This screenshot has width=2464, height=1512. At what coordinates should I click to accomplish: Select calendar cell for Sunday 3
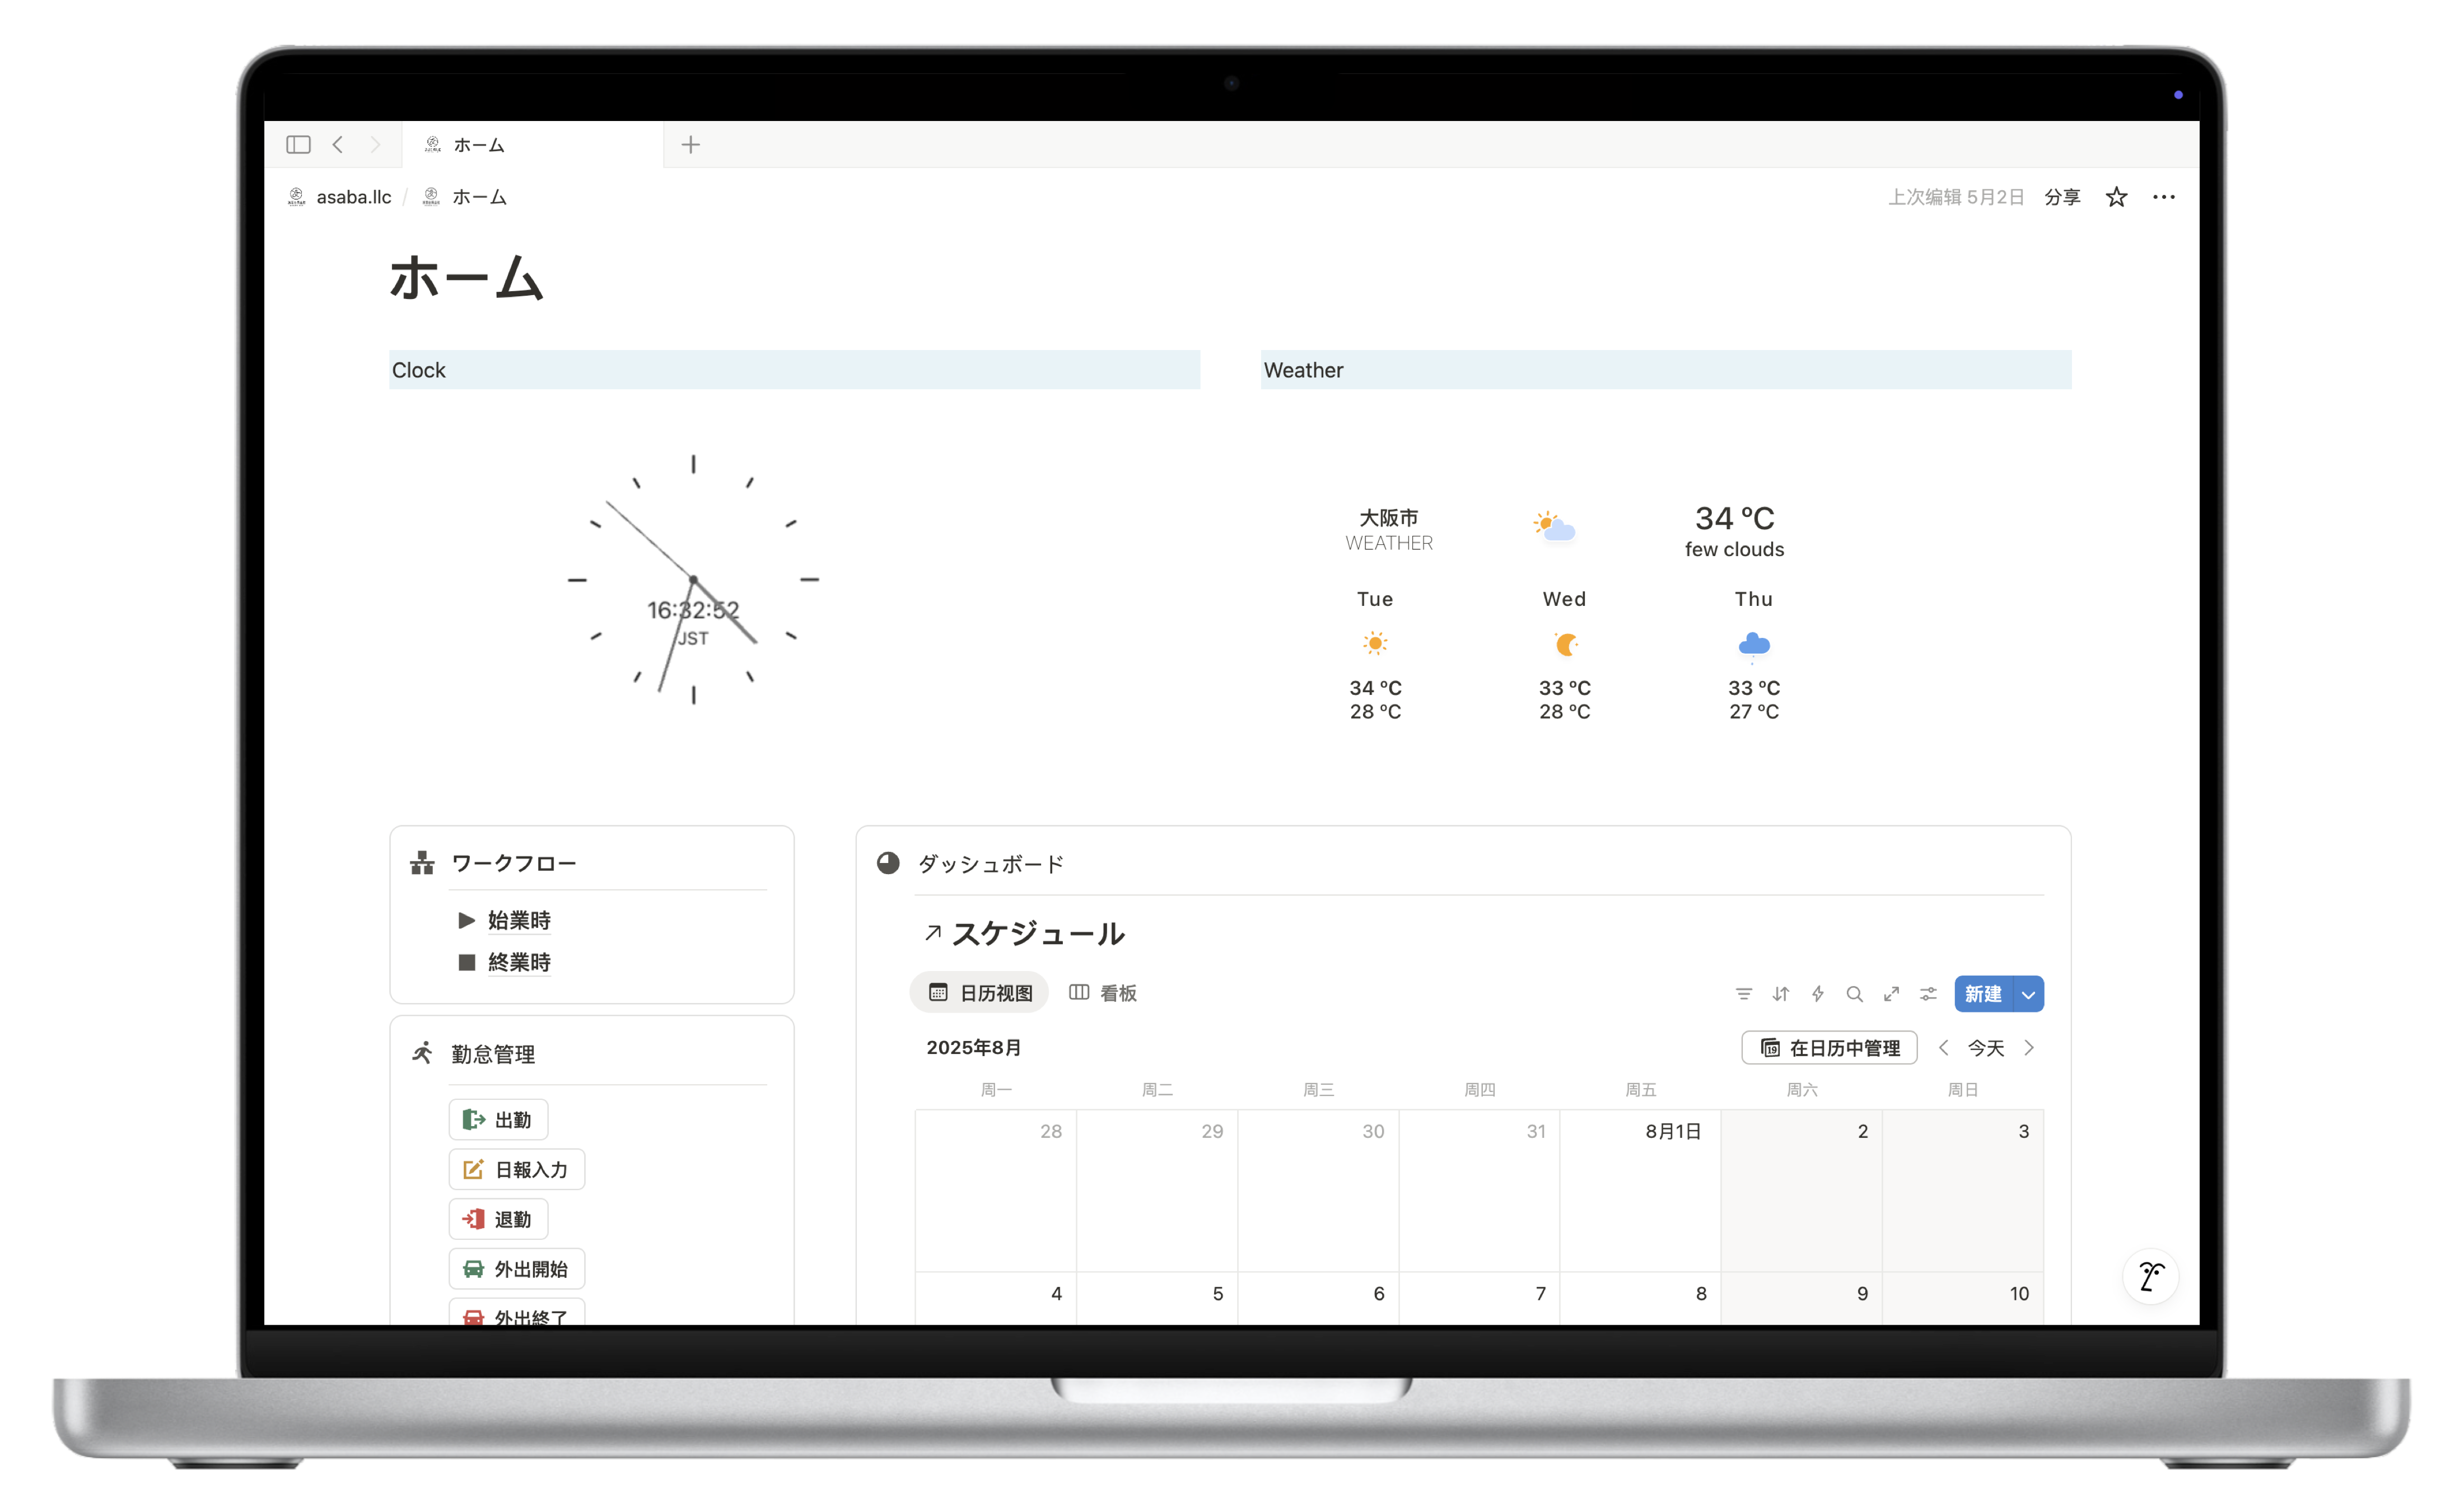(1963, 1190)
